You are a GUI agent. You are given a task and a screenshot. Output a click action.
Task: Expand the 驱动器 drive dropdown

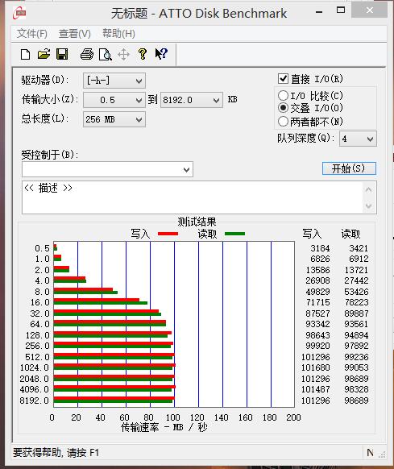coord(114,81)
